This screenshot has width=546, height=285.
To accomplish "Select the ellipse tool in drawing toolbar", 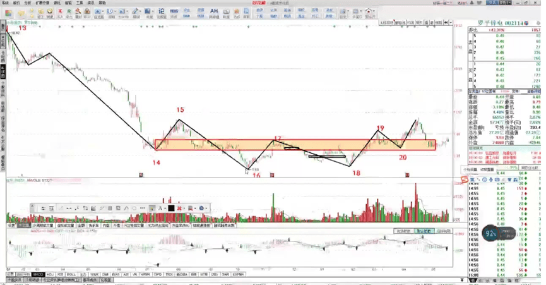I will tap(133, 208).
